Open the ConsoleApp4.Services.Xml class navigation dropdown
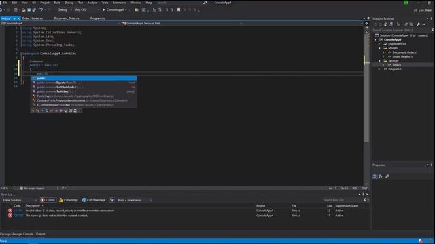Screen dimensions: 435x244 [182, 24]
